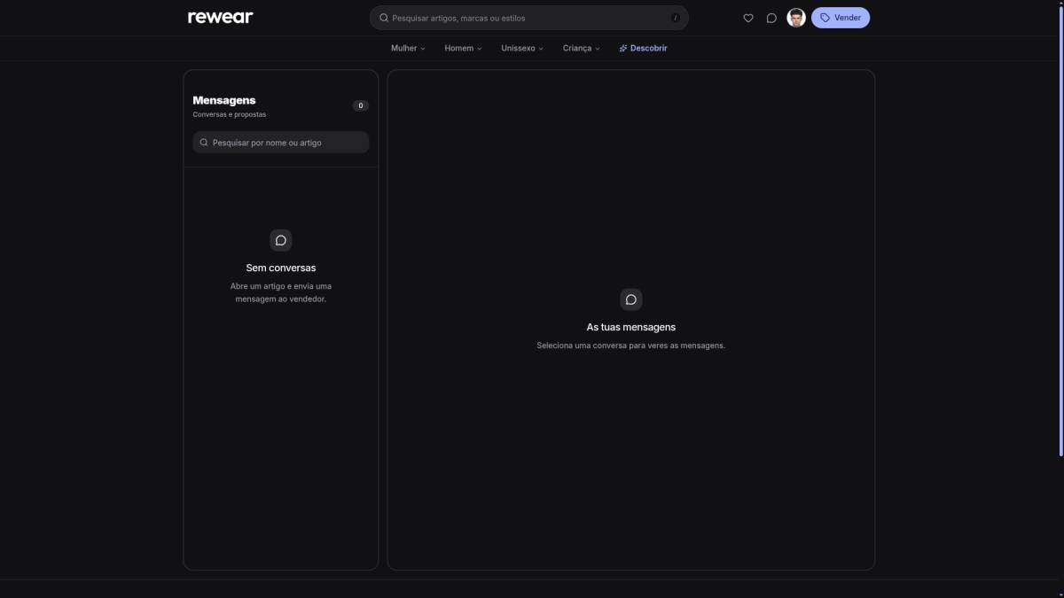Open the messages chat bubble icon in header

click(x=771, y=18)
